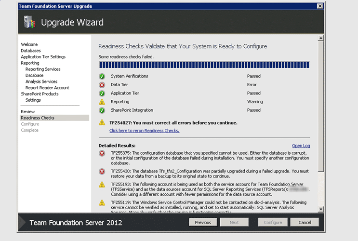Select Application Tier Settings in sidebar
The width and height of the screenshot is (358, 241).
tap(43, 57)
